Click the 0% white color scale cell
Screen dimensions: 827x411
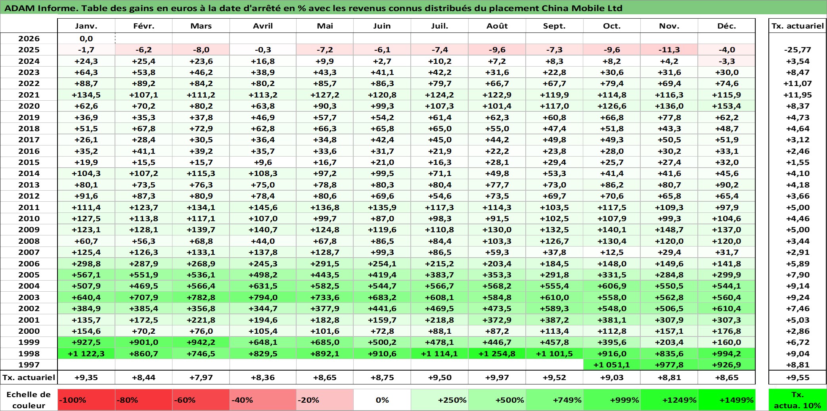(382, 400)
